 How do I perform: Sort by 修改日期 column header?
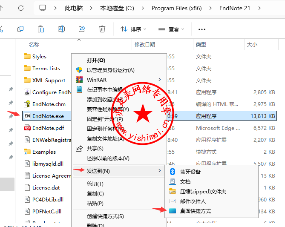pyautogui.click(x=145, y=45)
